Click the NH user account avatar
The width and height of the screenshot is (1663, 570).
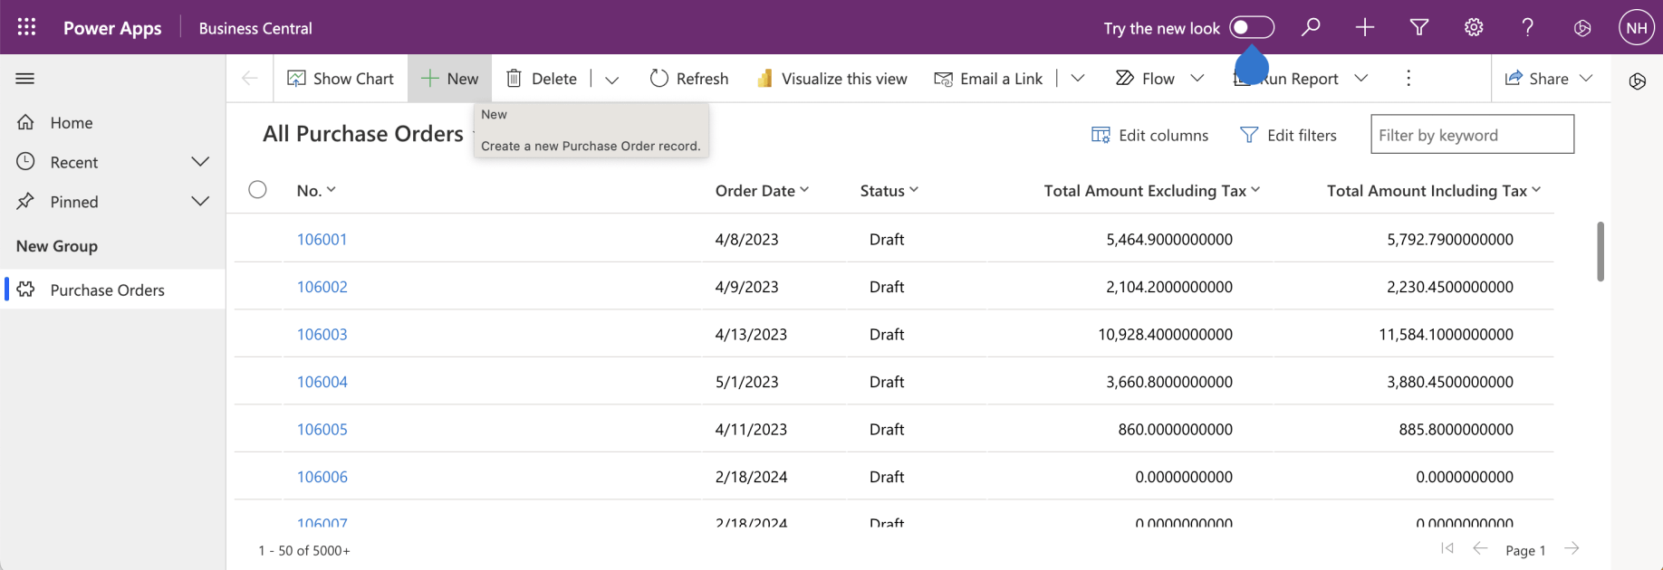(x=1636, y=27)
